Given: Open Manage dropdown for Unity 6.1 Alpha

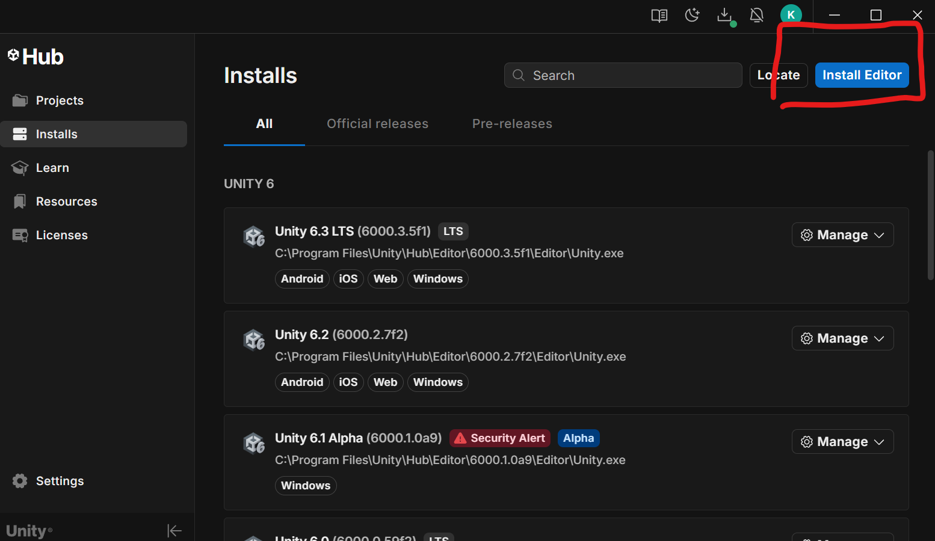Looking at the screenshot, I should [x=842, y=442].
